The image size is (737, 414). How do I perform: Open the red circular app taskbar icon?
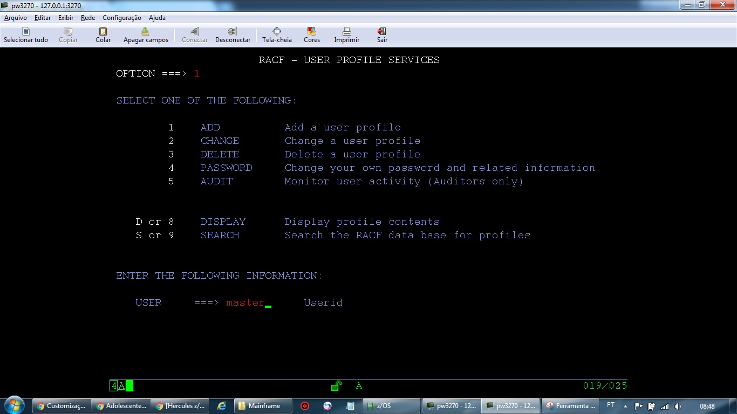coord(305,406)
